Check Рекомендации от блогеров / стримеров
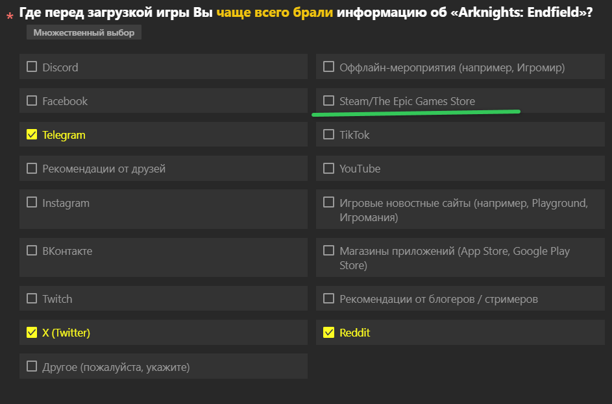 pyautogui.click(x=328, y=298)
